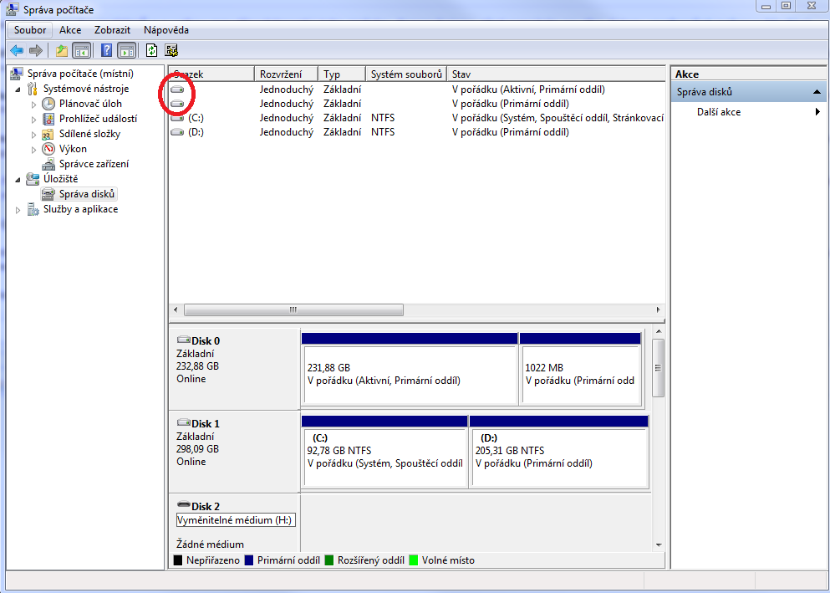Click the Disk 2 header label
The width and height of the screenshot is (830, 593).
pyautogui.click(x=206, y=506)
